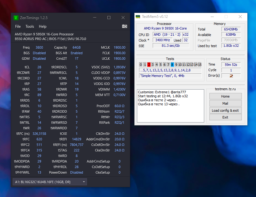Click the test sequence field 5,7,1,13

point(170,70)
